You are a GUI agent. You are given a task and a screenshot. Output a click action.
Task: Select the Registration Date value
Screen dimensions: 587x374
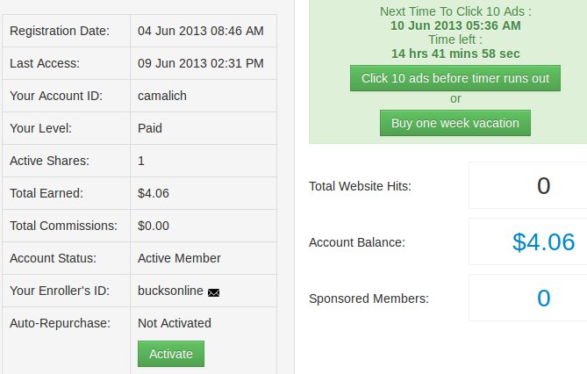[200, 31]
